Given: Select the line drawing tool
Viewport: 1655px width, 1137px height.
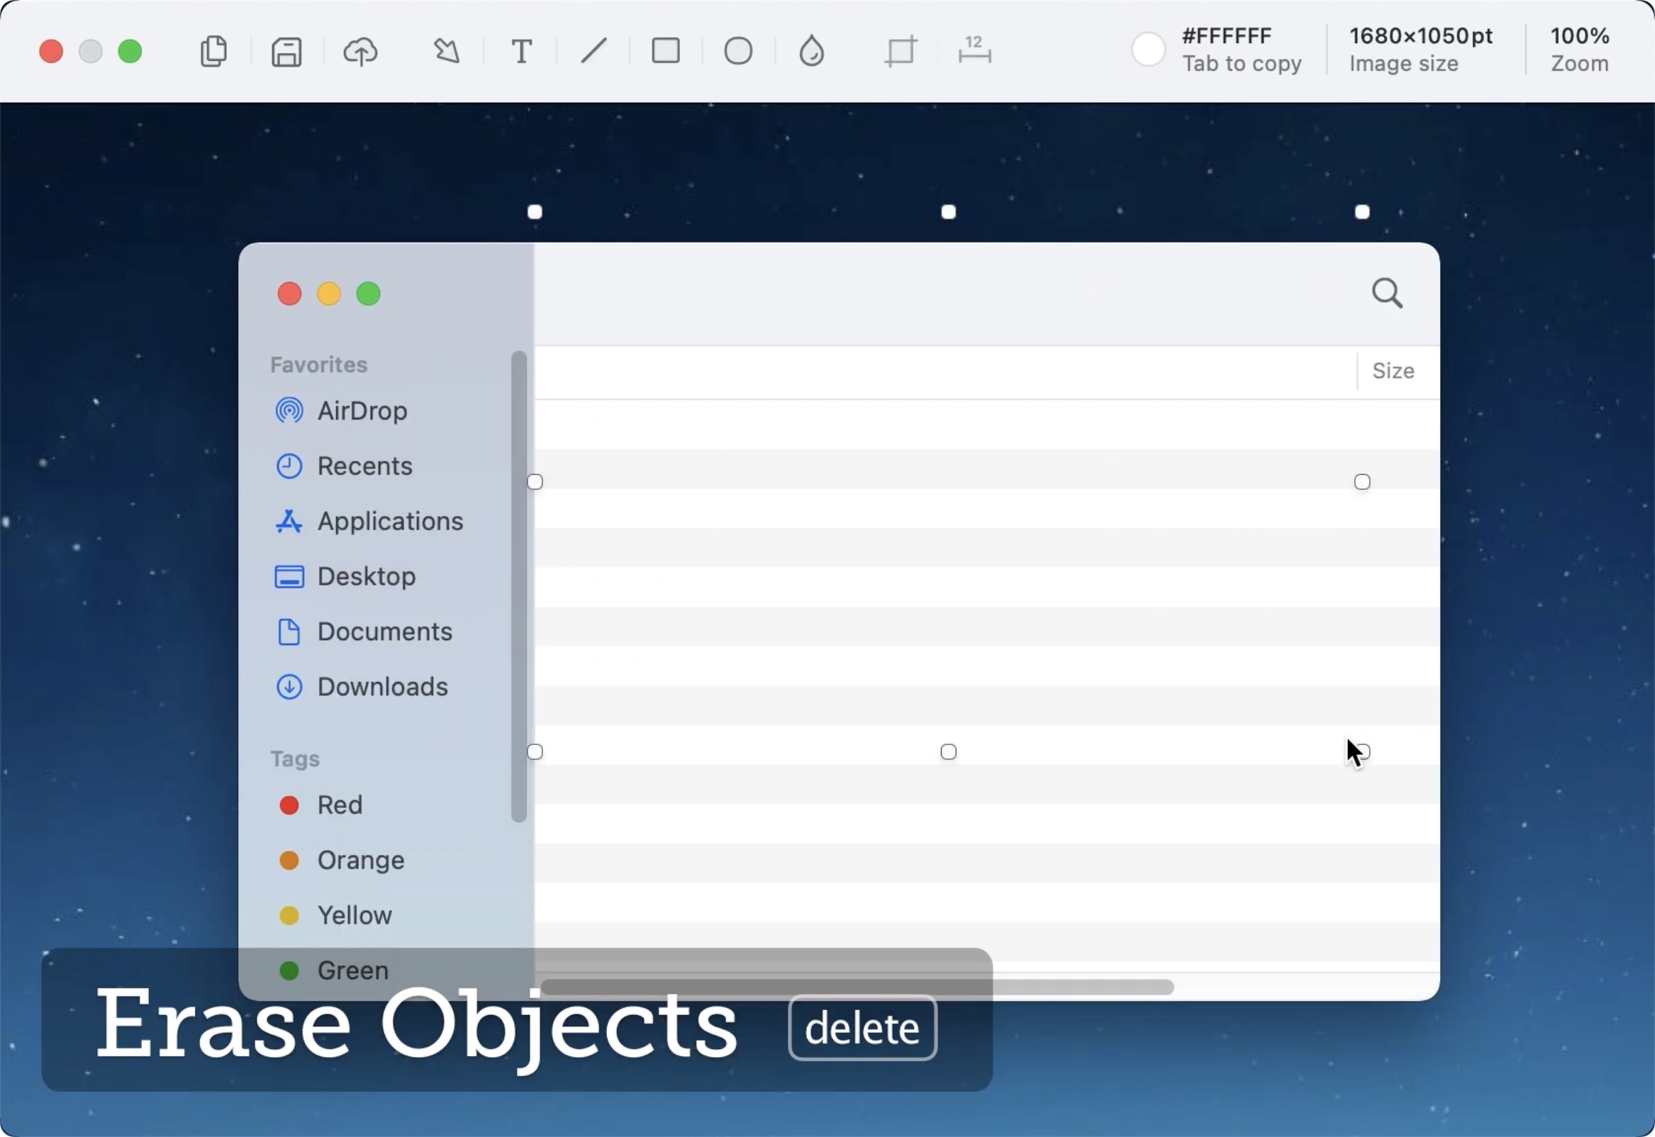Looking at the screenshot, I should (593, 50).
